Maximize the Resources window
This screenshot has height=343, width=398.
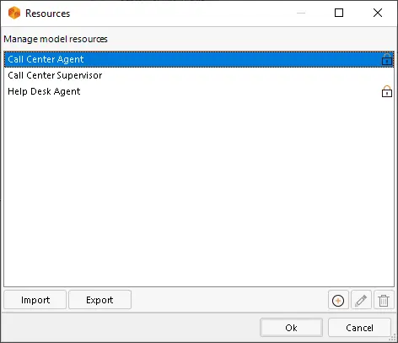339,13
